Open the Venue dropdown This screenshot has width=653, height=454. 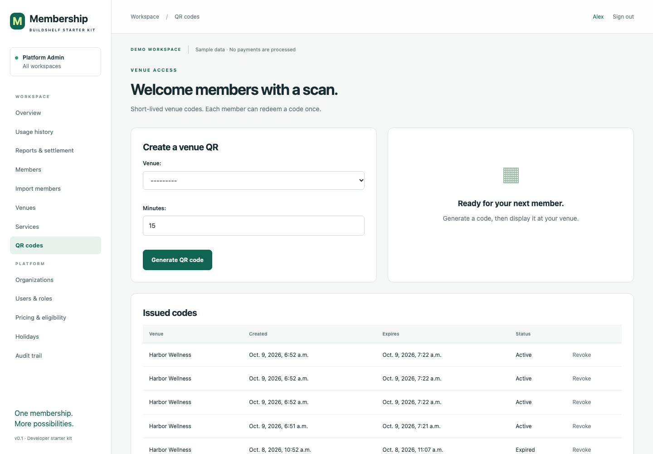click(x=253, y=180)
